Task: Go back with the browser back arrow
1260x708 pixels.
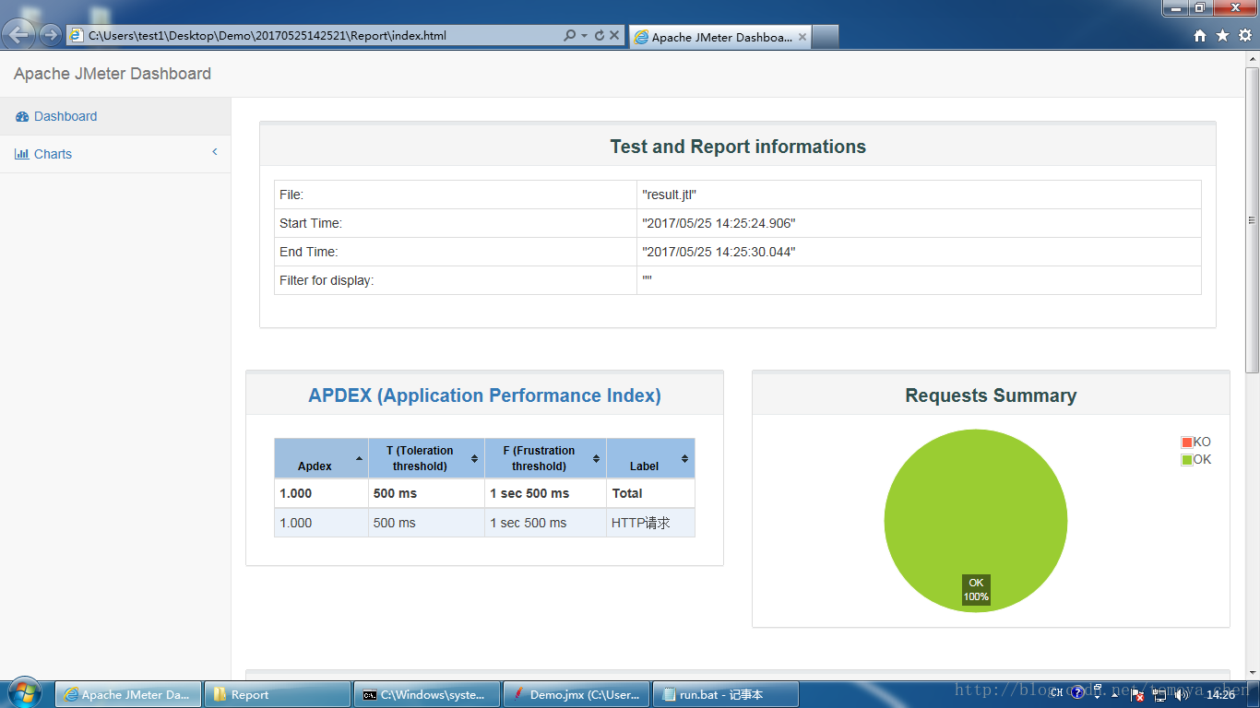Action: (19, 35)
